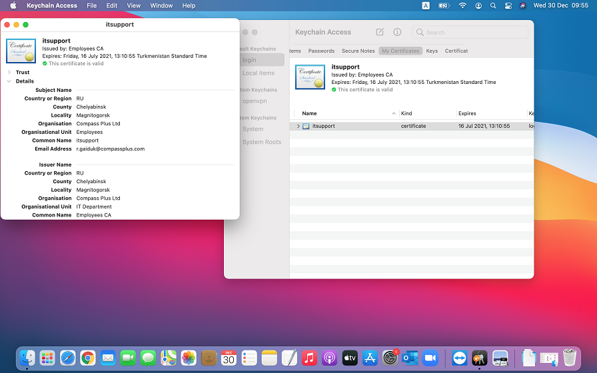The width and height of the screenshot is (597, 373).
Task: Collapse the Details section
Action: [9, 81]
